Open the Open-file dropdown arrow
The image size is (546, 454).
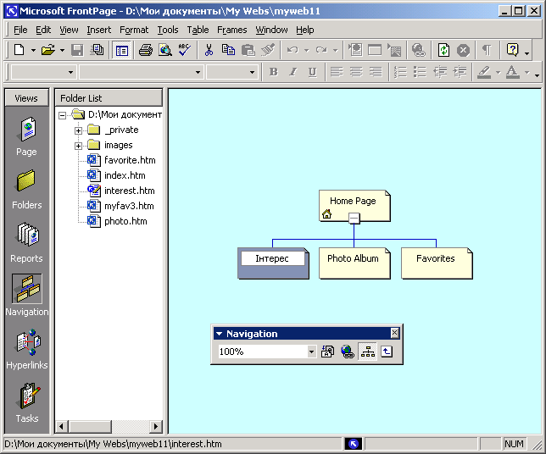[62, 51]
